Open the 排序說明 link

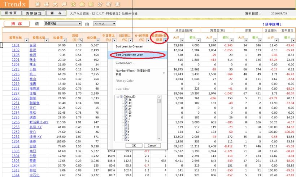pos(272,24)
